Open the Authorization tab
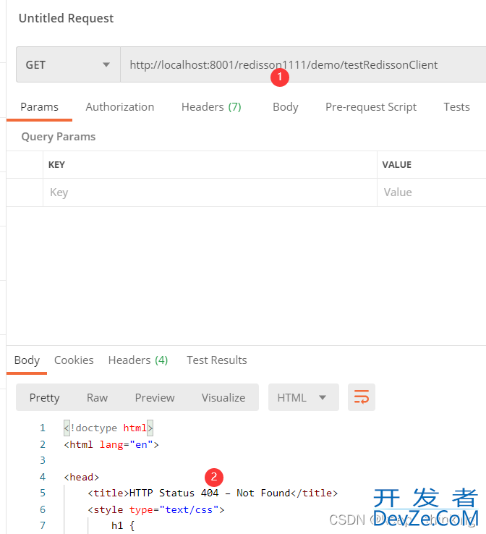The width and height of the screenshot is (486, 534). (120, 107)
